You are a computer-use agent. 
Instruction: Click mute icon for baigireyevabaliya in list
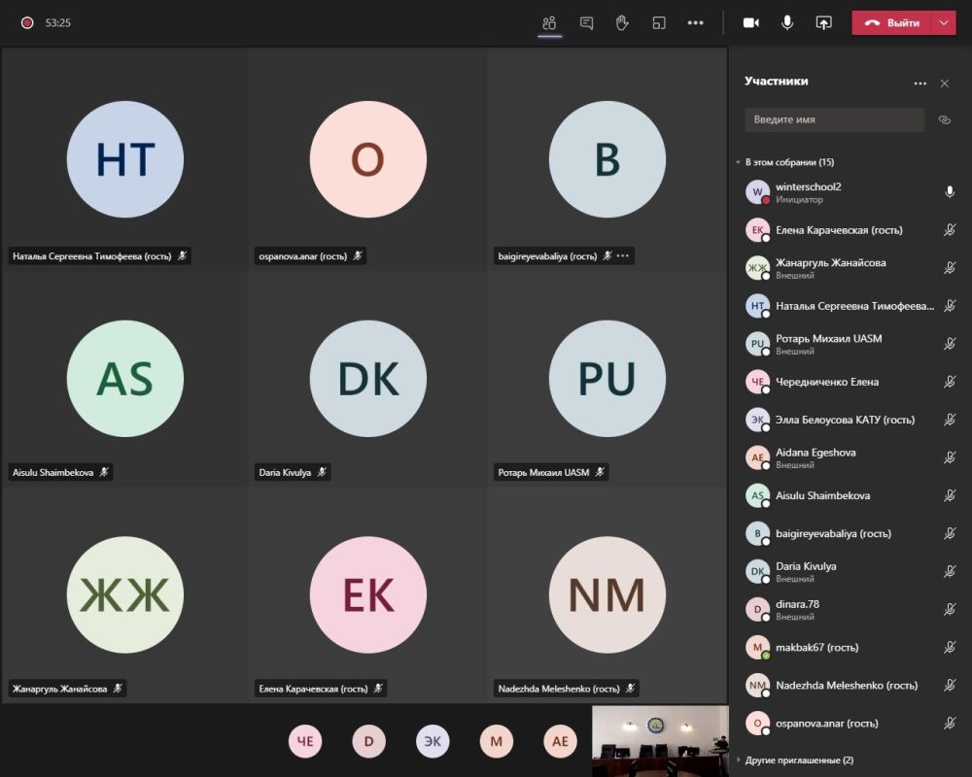949,533
